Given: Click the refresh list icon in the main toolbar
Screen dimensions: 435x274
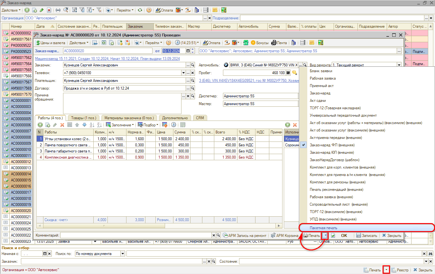Looking at the screenshot, I should pyautogui.click(x=140, y=10).
